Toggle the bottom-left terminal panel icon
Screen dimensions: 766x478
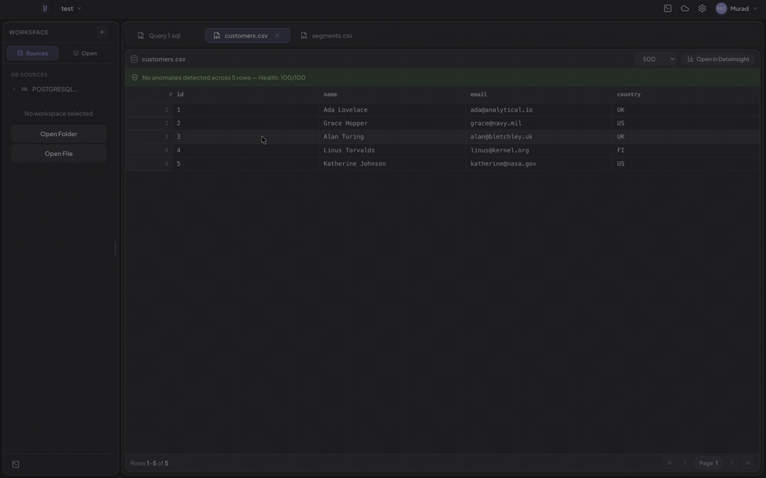(x=15, y=464)
